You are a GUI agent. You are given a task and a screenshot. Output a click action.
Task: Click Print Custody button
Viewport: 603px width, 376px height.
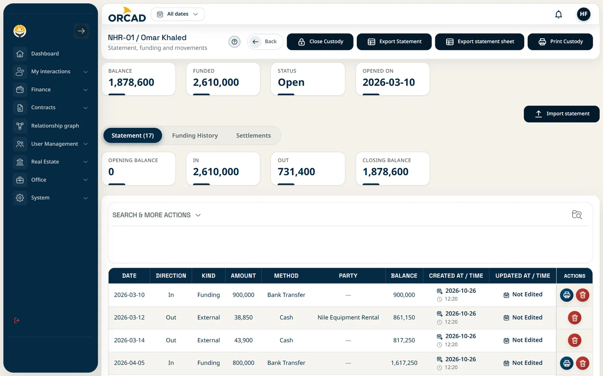tap(560, 42)
